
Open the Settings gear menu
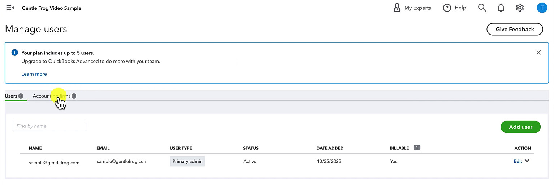coord(520,8)
